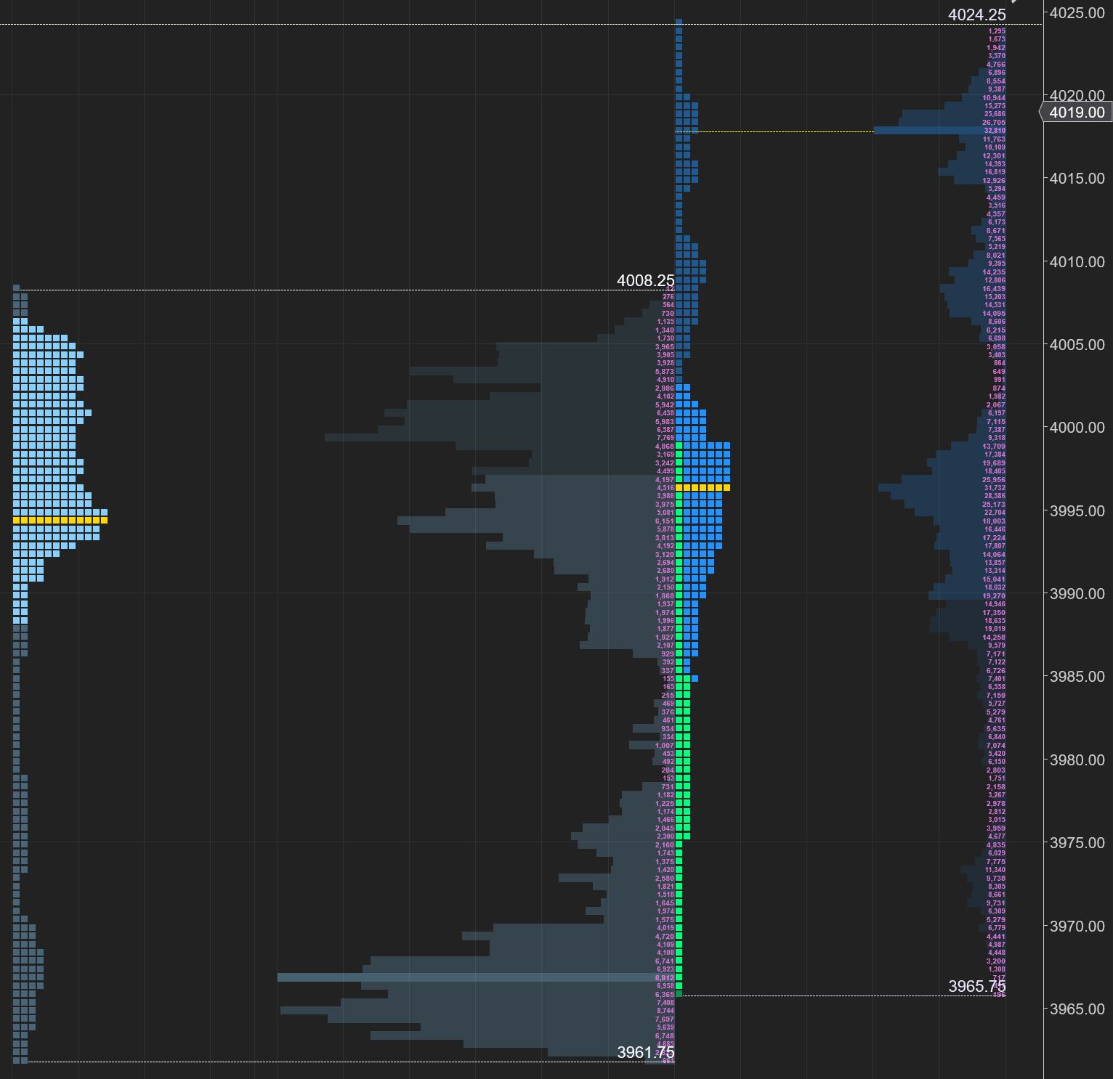Click the 3970.00 price axis label
The width and height of the screenshot is (1113, 1079).
pyautogui.click(x=1077, y=926)
